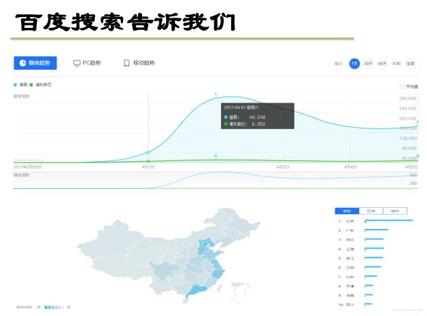Click the 4月1日 point on the blue line

(x=148, y=152)
